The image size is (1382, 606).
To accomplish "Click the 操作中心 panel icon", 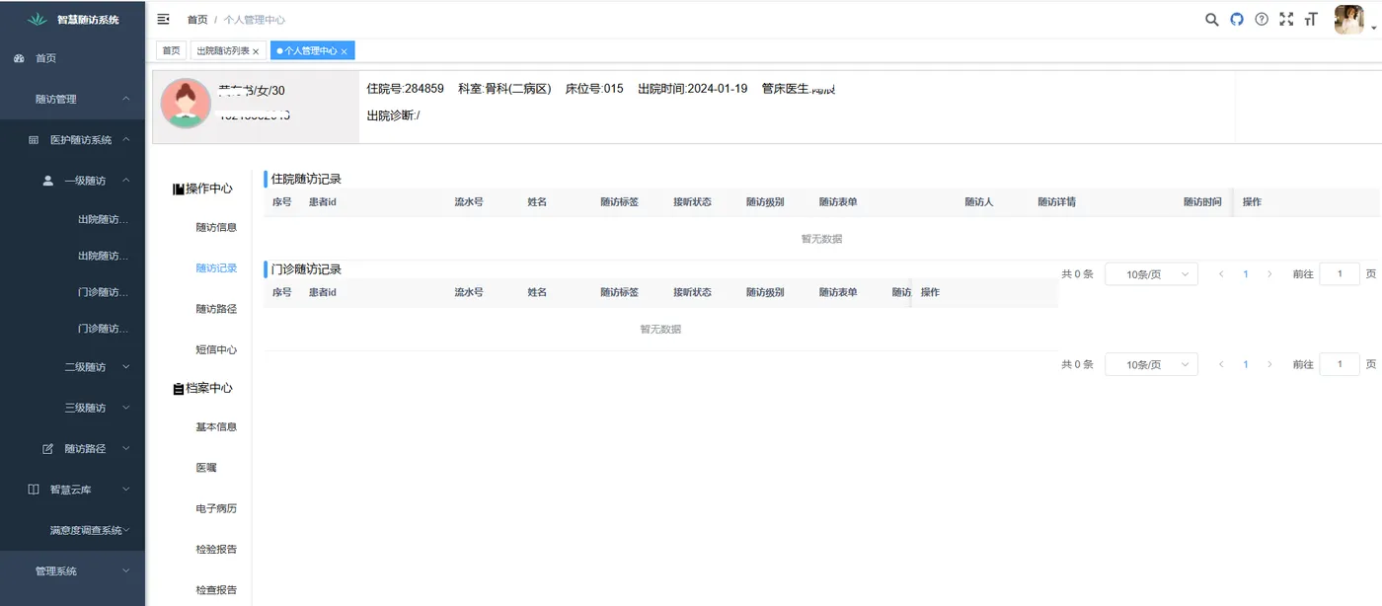I will [179, 189].
